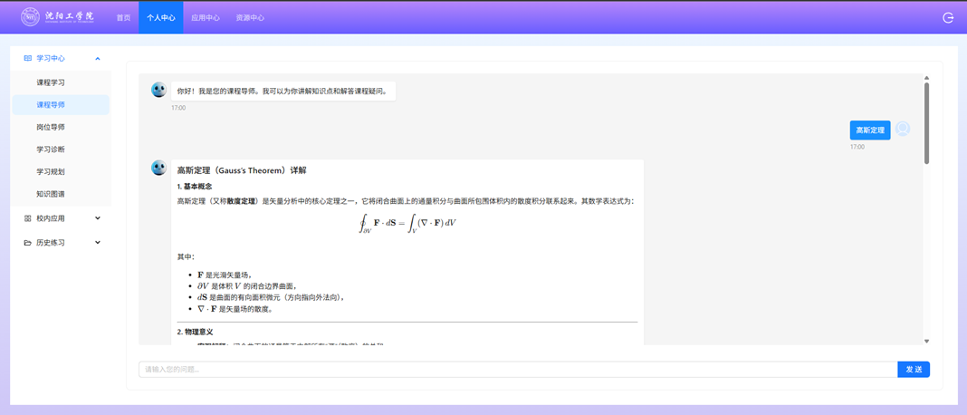Open 资源中心 in top navigation
967x415 pixels.
(x=250, y=17)
